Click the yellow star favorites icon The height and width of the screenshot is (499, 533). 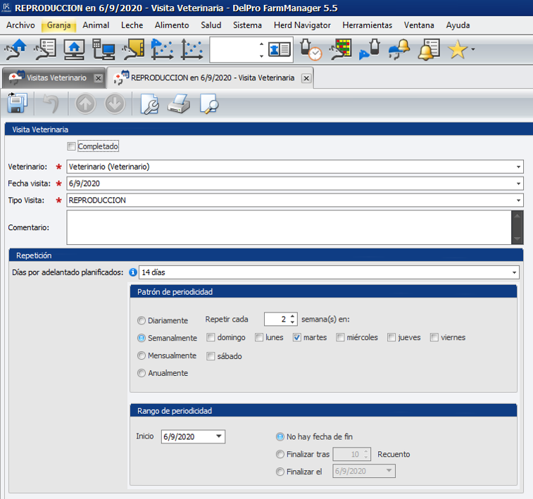pos(458,50)
